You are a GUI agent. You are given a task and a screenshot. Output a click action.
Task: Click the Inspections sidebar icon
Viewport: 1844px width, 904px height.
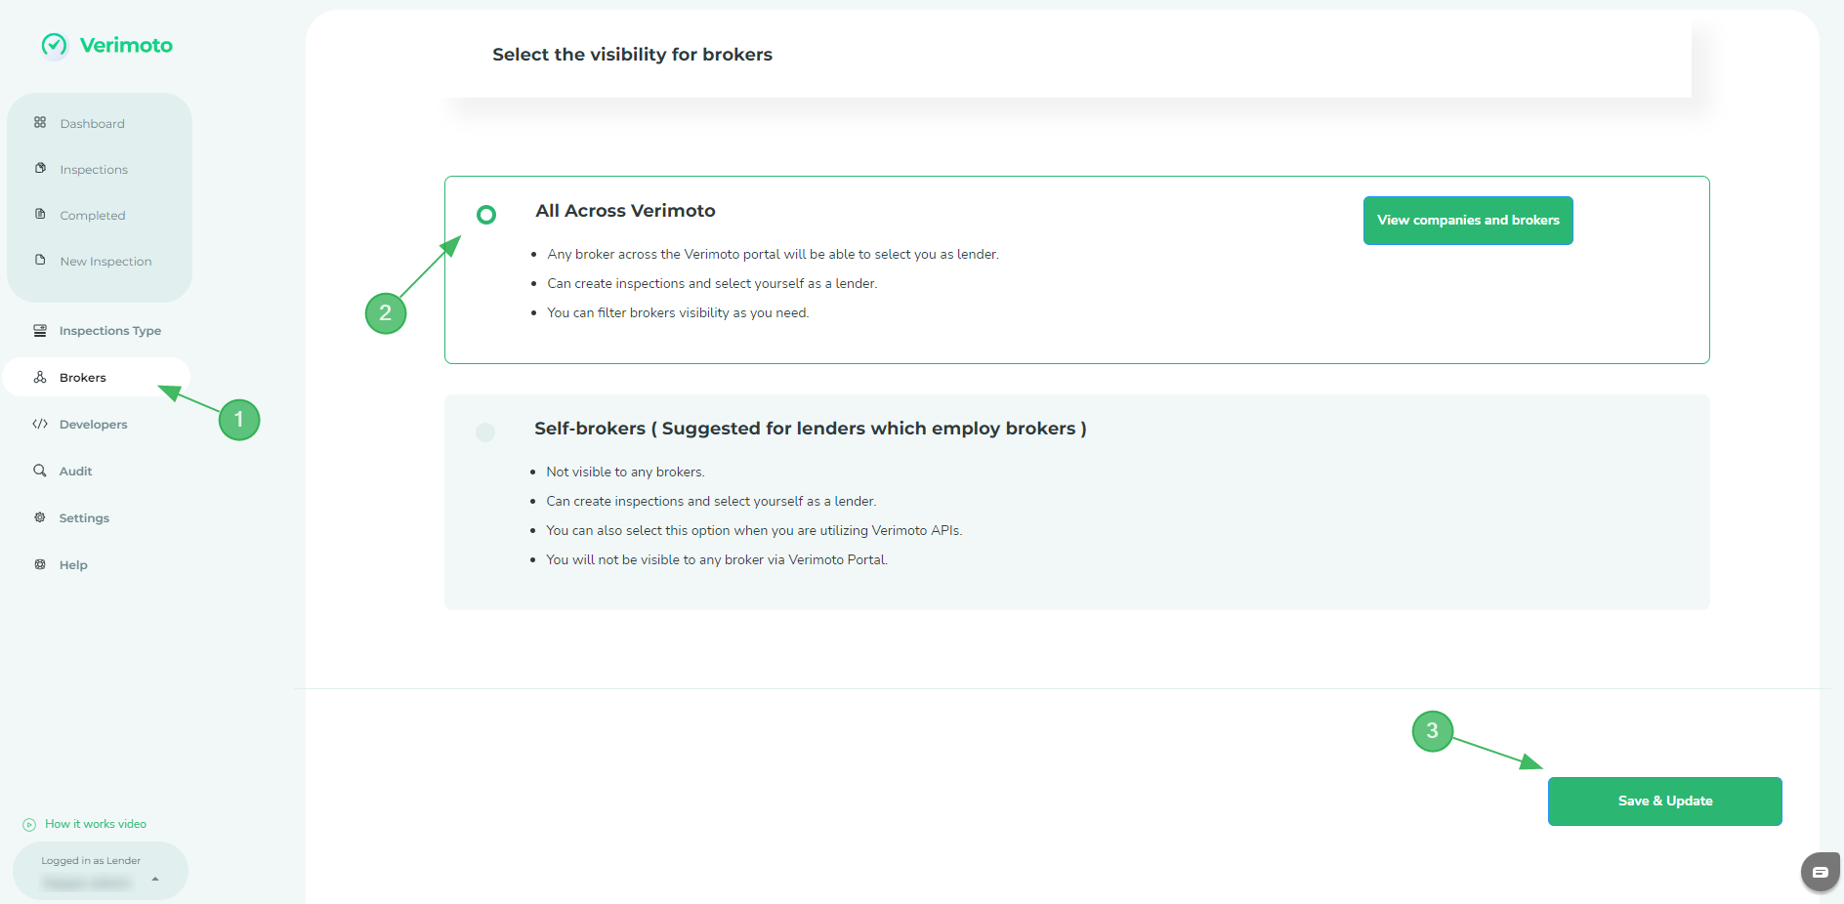40,168
